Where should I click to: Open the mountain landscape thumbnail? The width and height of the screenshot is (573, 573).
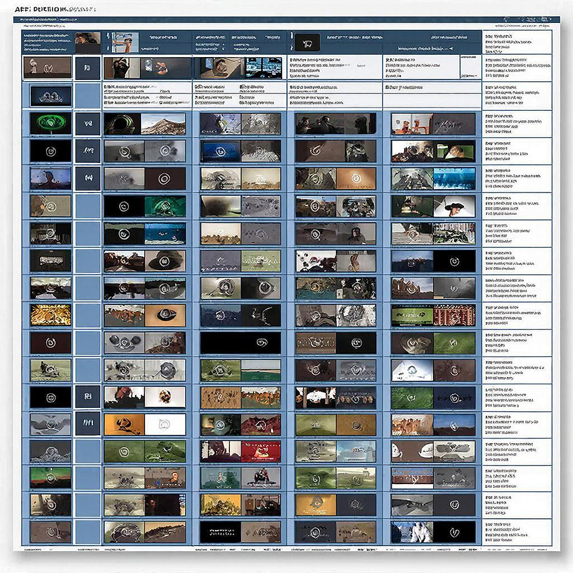163,124
